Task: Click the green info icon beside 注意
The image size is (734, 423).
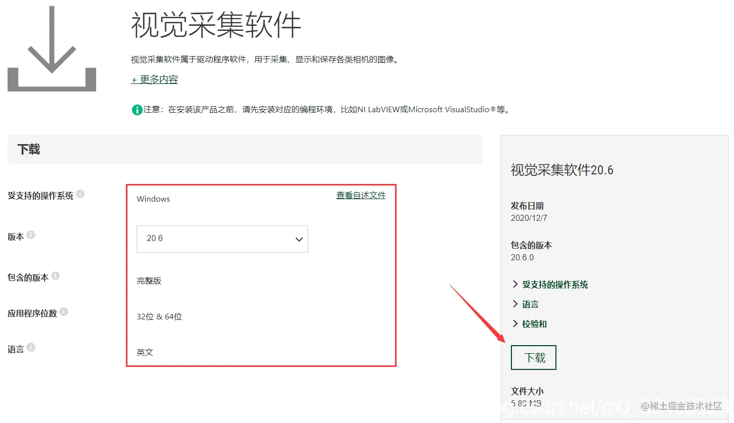Action: 137,110
